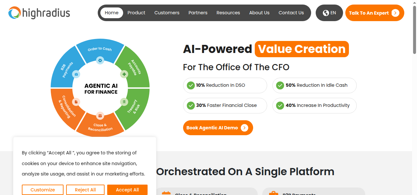417x195 pixels.
Task: Click the Close & Reconciliation calendar icon
Action: point(100,116)
